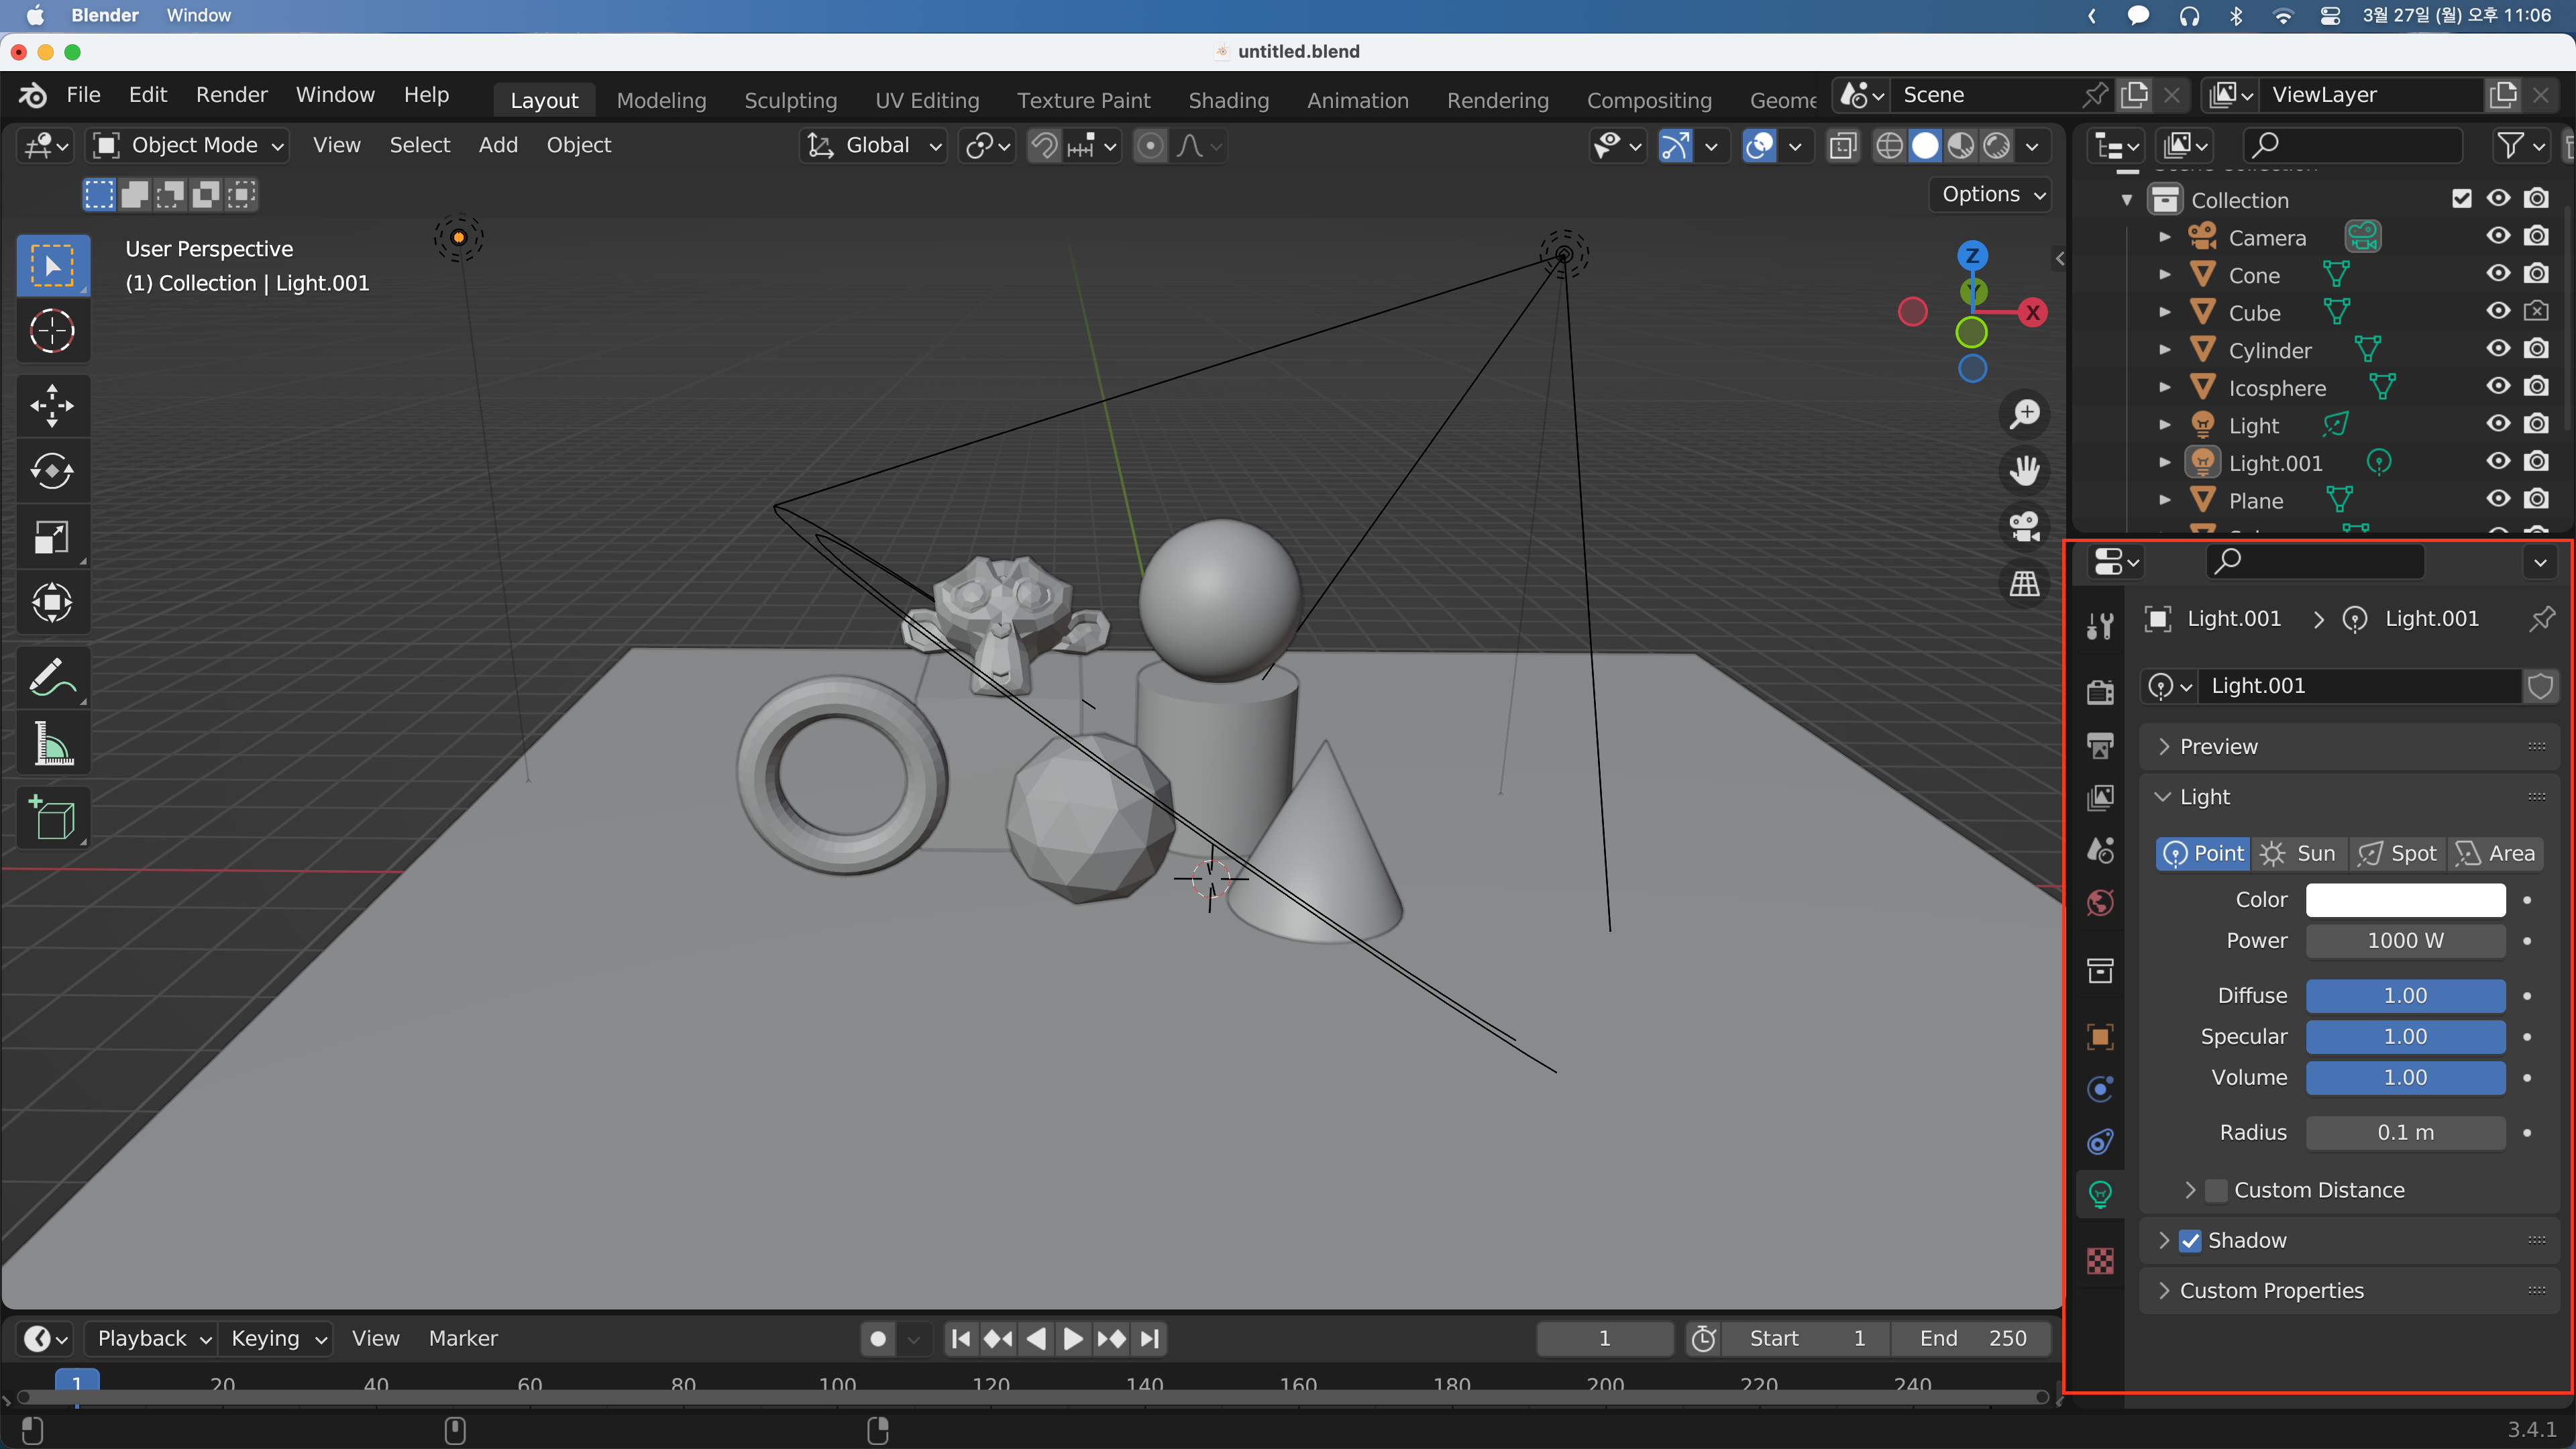Image resolution: width=2576 pixels, height=1449 pixels.
Task: Hide Cone in viewport via eye icon
Action: (x=2498, y=273)
